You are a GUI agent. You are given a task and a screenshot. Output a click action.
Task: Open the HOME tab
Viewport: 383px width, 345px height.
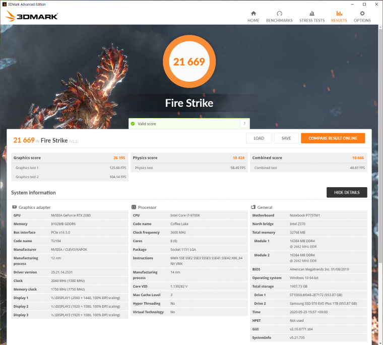coord(253,17)
